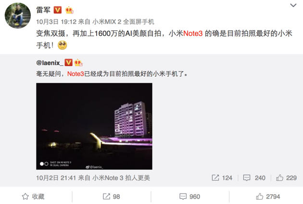This screenshot has height=204, width=303.
Task: Open the 10月2日 21:41 original post timestamp
Action: click(56, 178)
